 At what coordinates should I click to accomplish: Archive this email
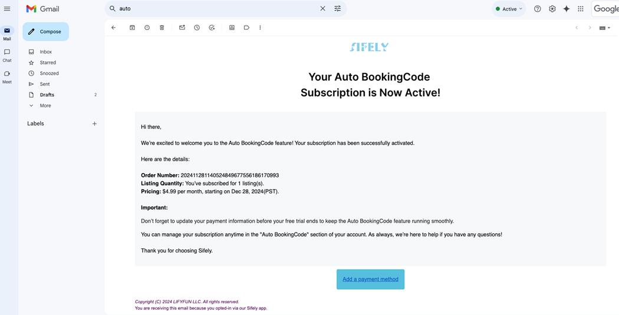coord(132,28)
